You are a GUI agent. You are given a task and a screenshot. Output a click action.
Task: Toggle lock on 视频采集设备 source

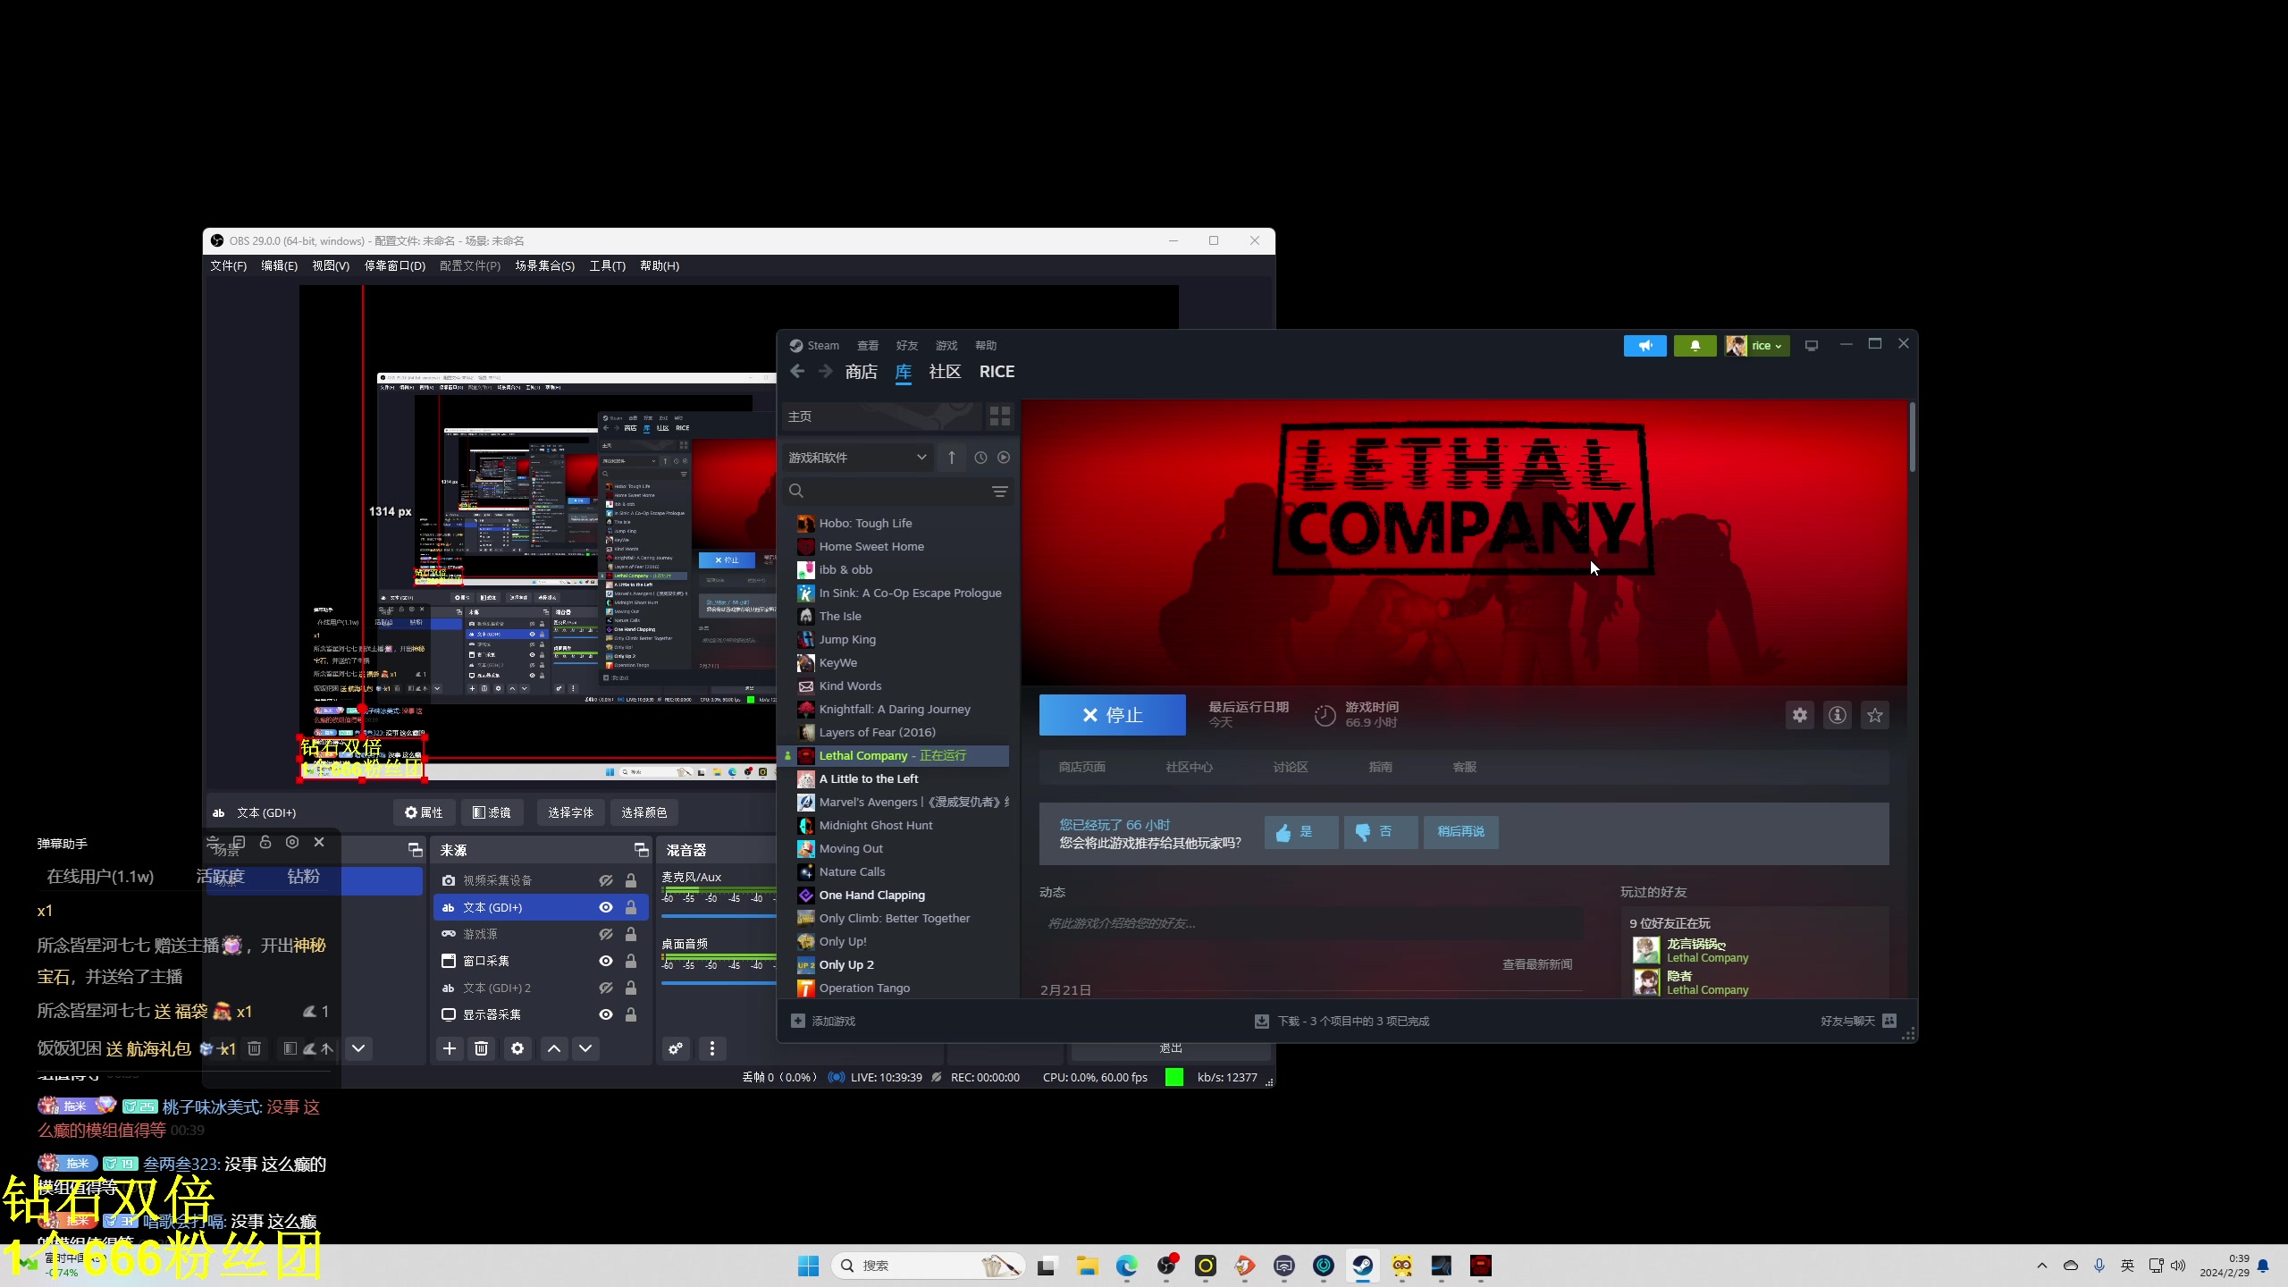tap(631, 880)
